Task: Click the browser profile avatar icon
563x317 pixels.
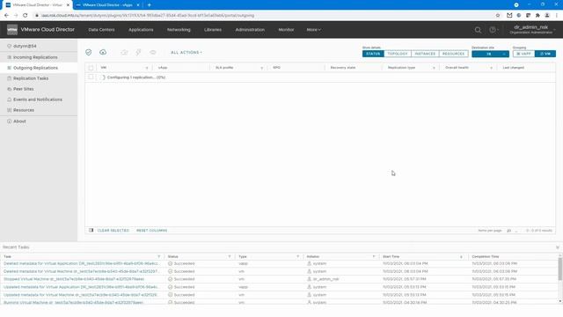Action: (x=547, y=16)
